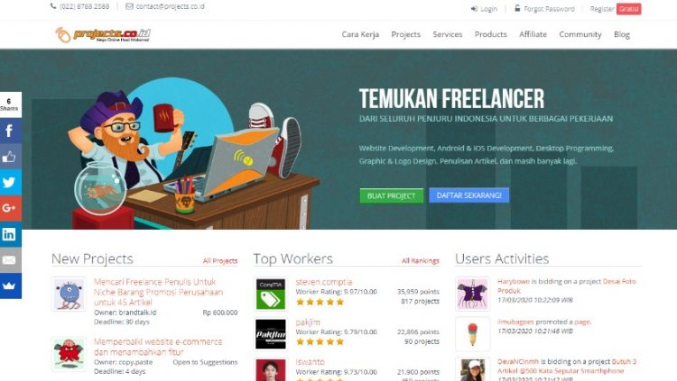Click the thumbs-up Like sidebar icon

point(10,157)
